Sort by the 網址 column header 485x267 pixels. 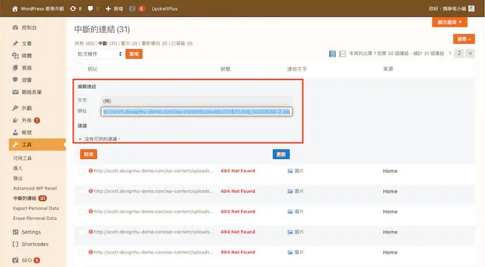92,69
